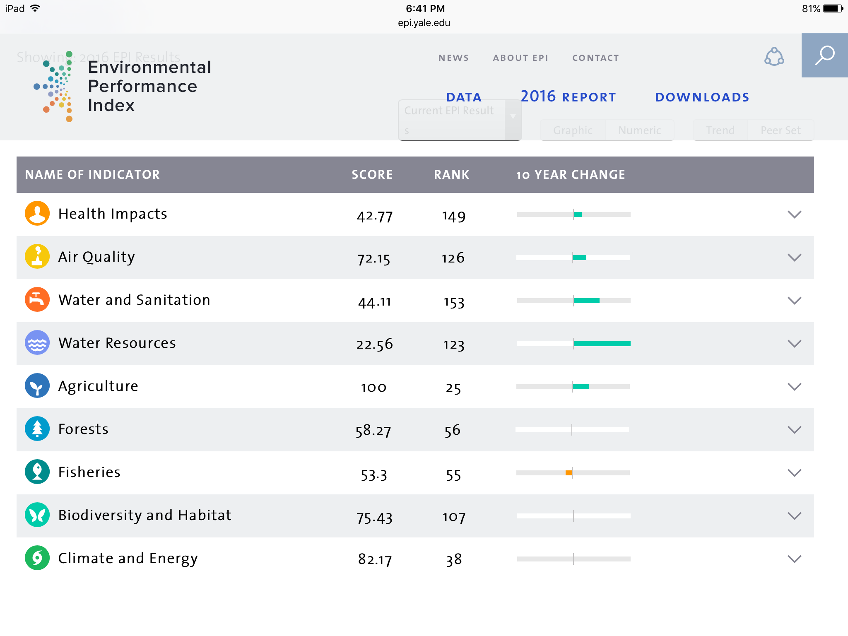Select the Trend option
Screen dimensions: 848x636
point(720,130)
